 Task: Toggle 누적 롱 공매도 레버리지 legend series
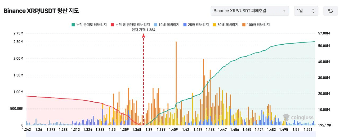tap(130, 25)
